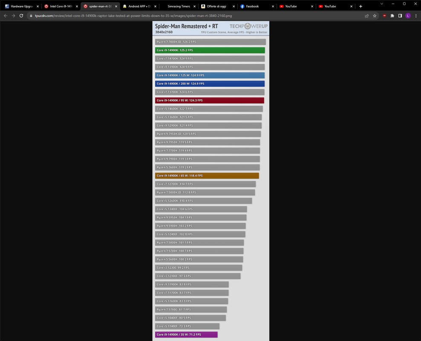Click the Core i7-14700K 124.9 FPS bar
The image size is (421, 341).
click(x=210, y=58)
